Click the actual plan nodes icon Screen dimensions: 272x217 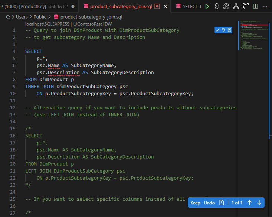coord(245,6)
